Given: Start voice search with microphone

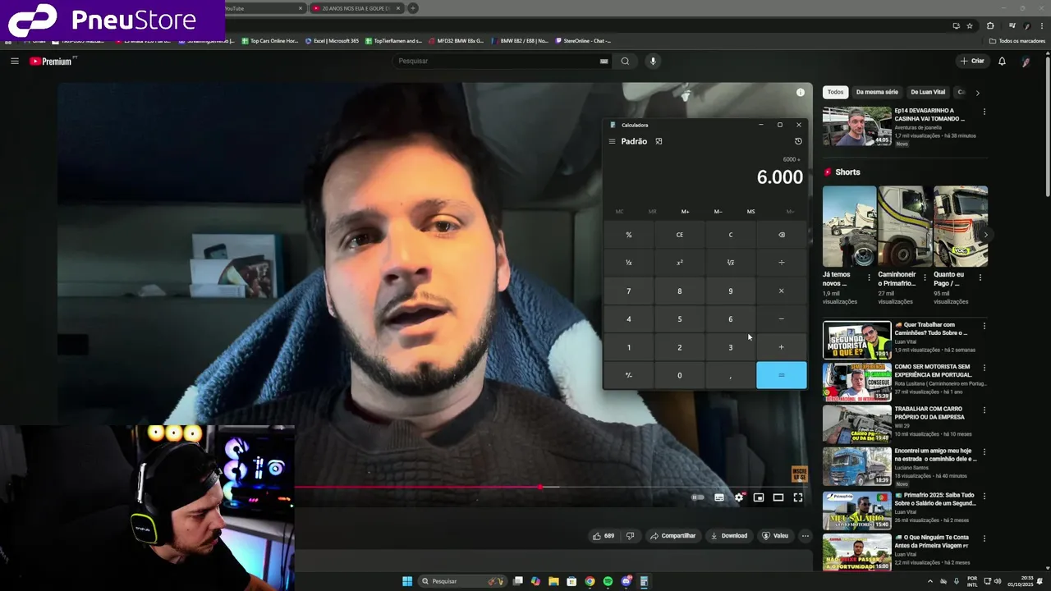Looking at the screenshot, I should coord(653,61).
